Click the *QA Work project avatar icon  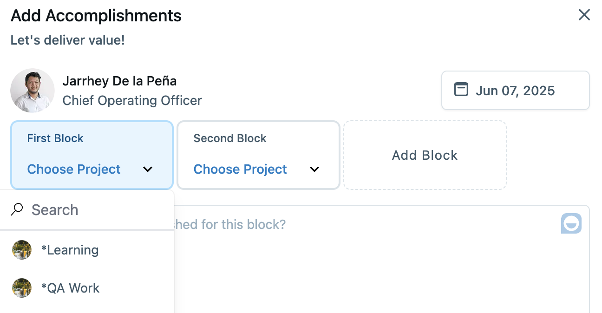click(22, 288)
